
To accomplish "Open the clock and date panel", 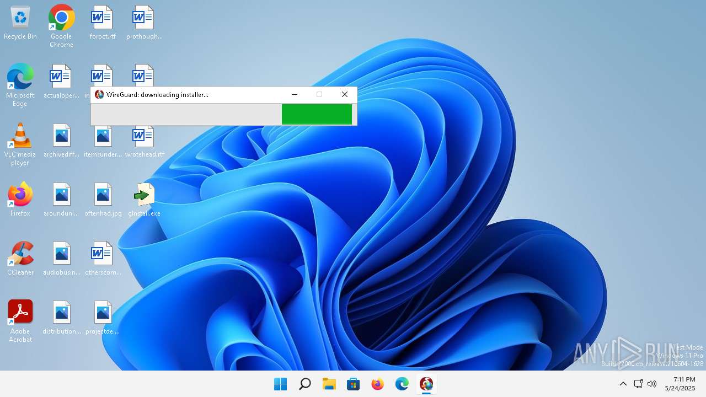I will [x=680, y=384].
